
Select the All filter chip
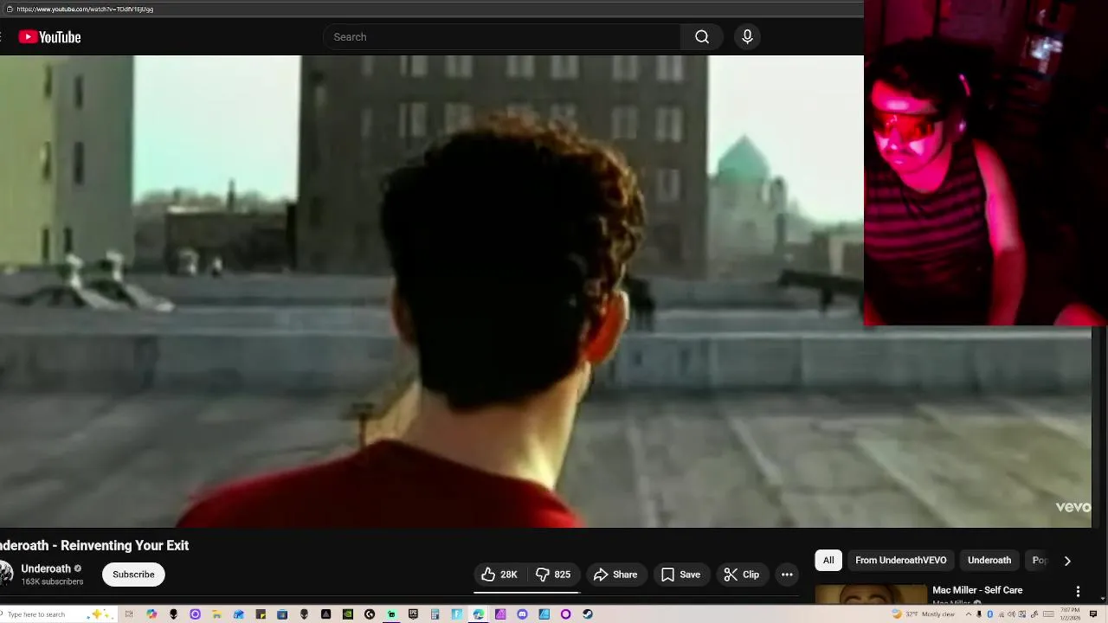click(x=828, y=561)
